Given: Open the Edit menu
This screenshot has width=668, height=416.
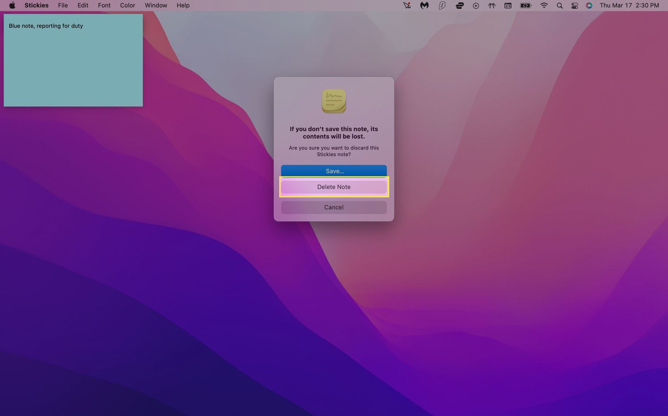Looking at the screenshot, I should (x=83, y=5).
